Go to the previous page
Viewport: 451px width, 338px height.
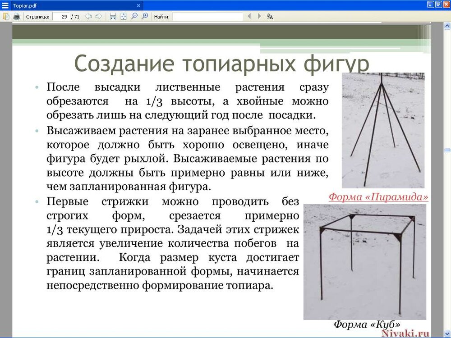point(89,16)
